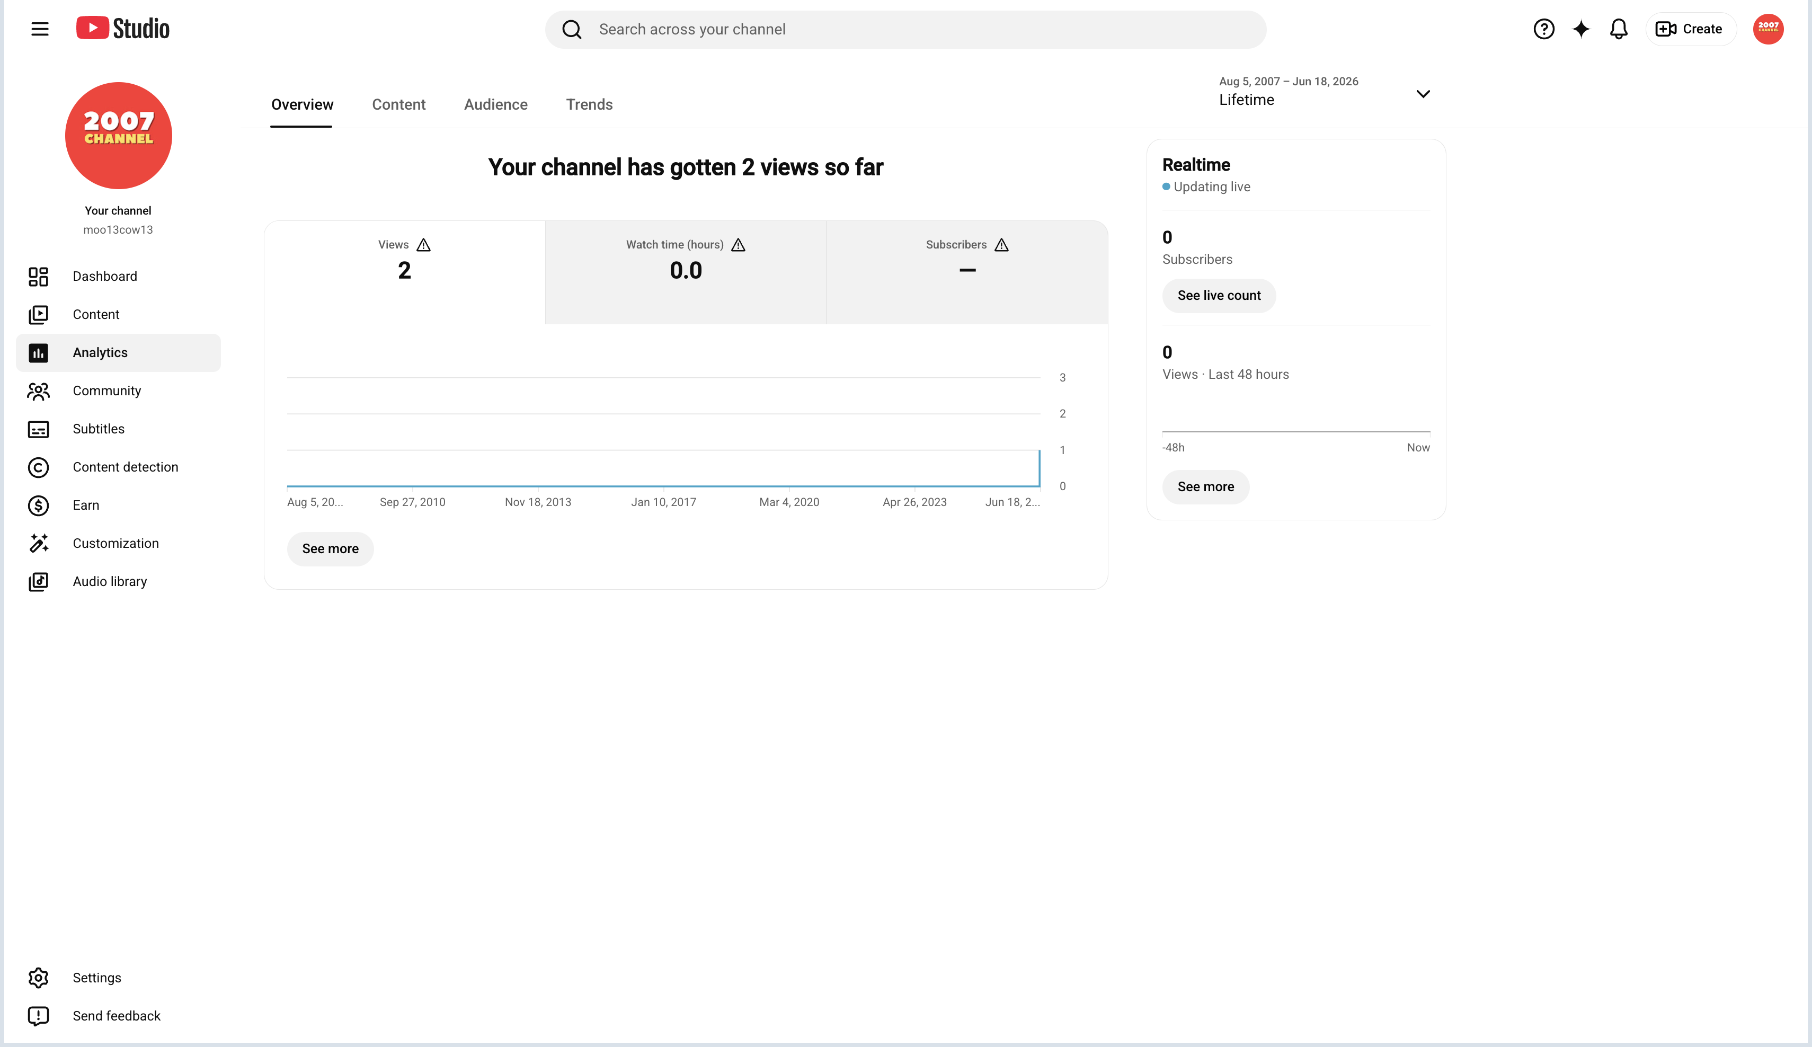Screen dimensions: 1812x1047
Task: Click the Search across your channel field
Action: (905, 30)
